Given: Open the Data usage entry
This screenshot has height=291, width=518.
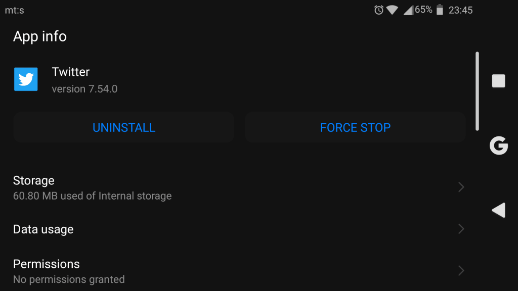Looking at the screenshot, I should (239, 229).
